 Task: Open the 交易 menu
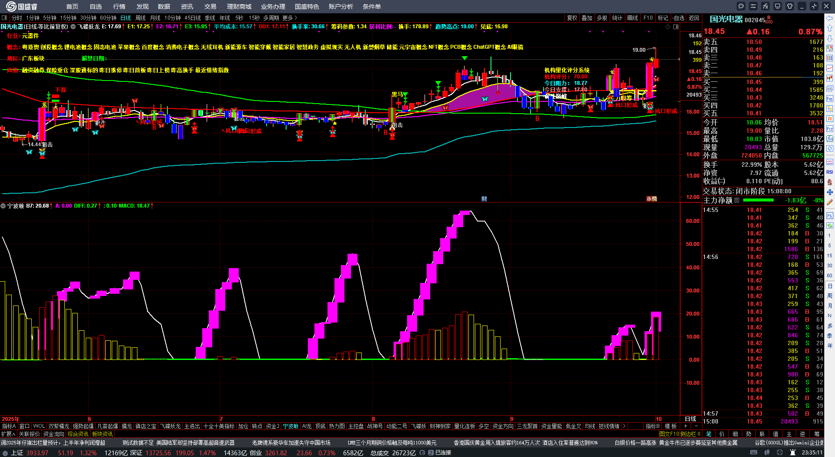(x=210, y=7)
